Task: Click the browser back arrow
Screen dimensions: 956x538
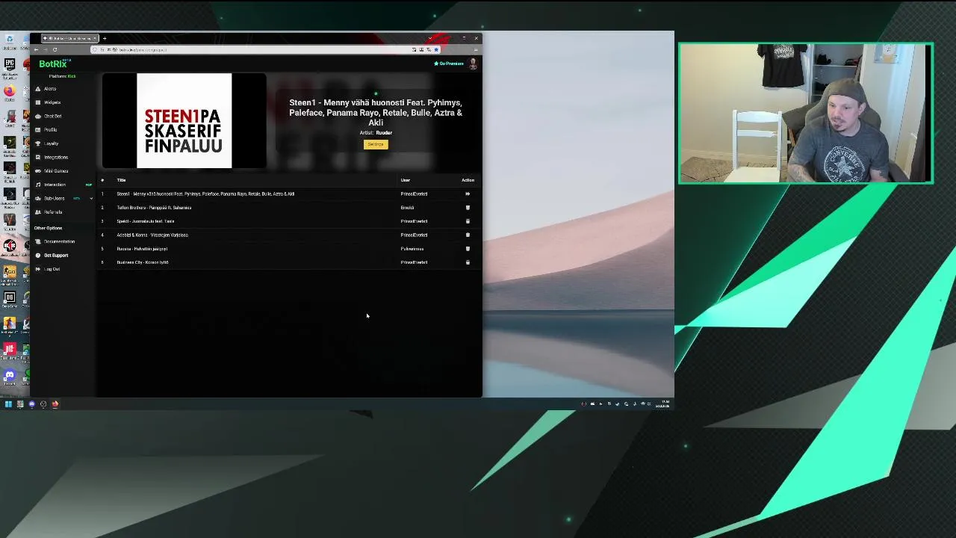Action: (36, 49)
